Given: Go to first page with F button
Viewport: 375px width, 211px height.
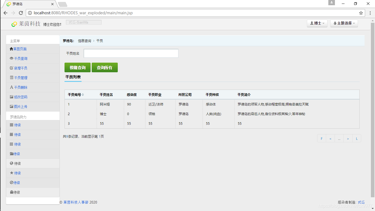Looking at the screenshot, I should [321, 138].
